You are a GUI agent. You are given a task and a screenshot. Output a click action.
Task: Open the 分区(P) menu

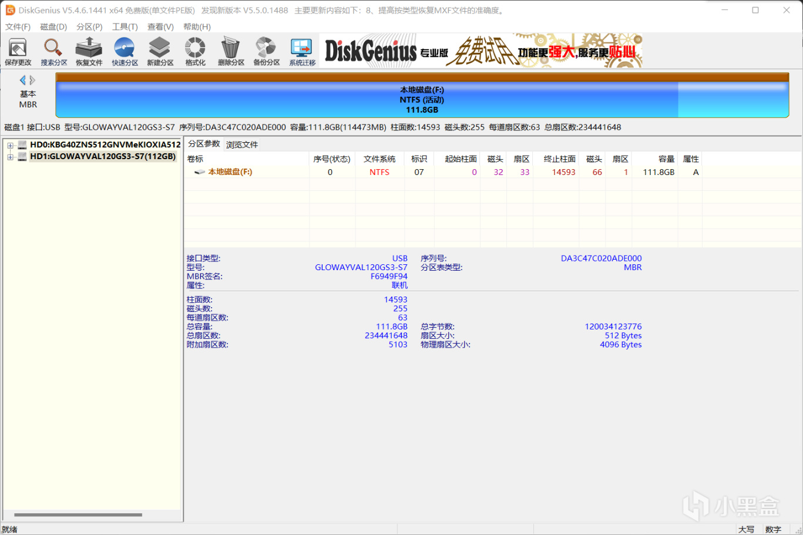[x=89, y=27]
